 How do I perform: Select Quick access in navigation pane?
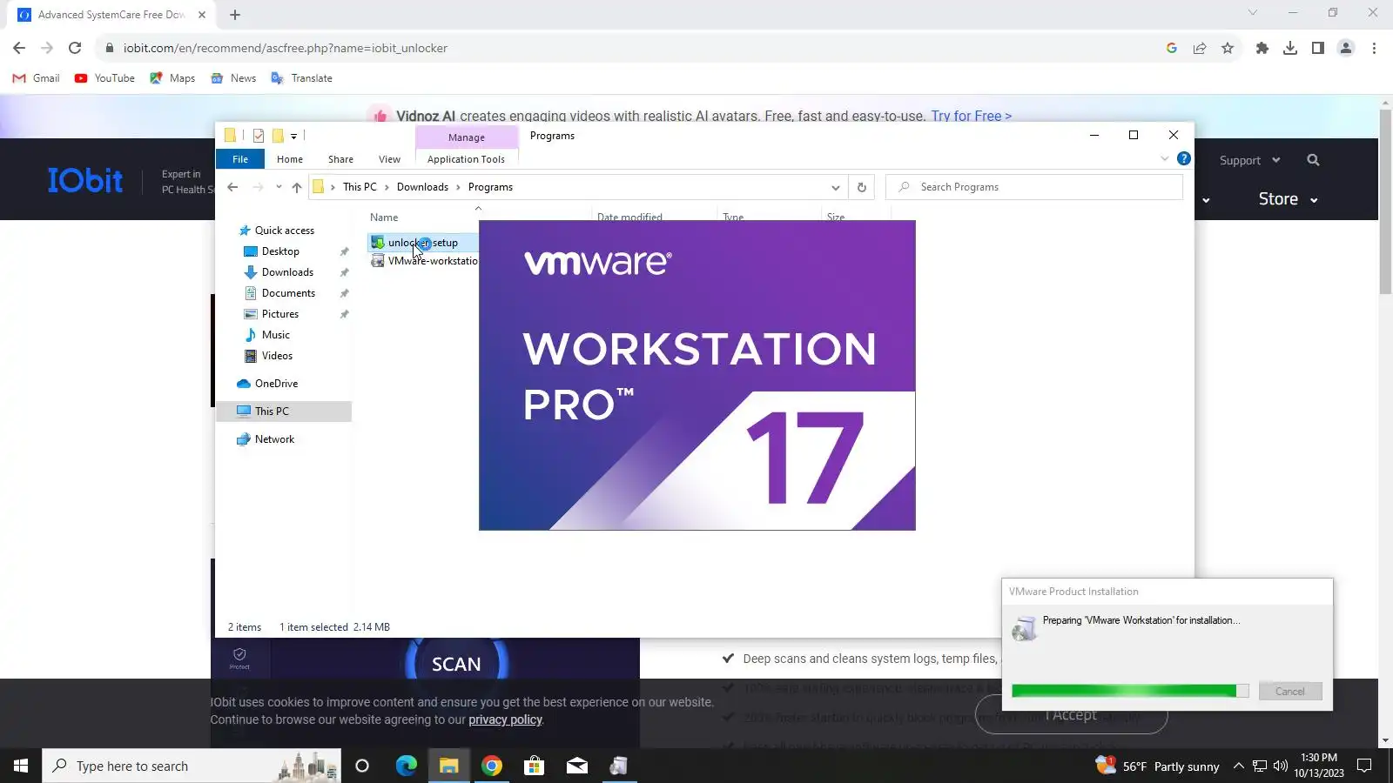(x=284, y=231)
